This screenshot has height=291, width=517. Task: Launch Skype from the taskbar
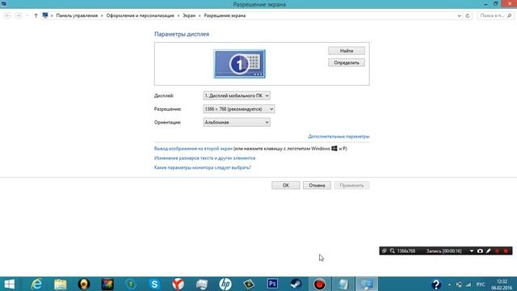(154, 284)
